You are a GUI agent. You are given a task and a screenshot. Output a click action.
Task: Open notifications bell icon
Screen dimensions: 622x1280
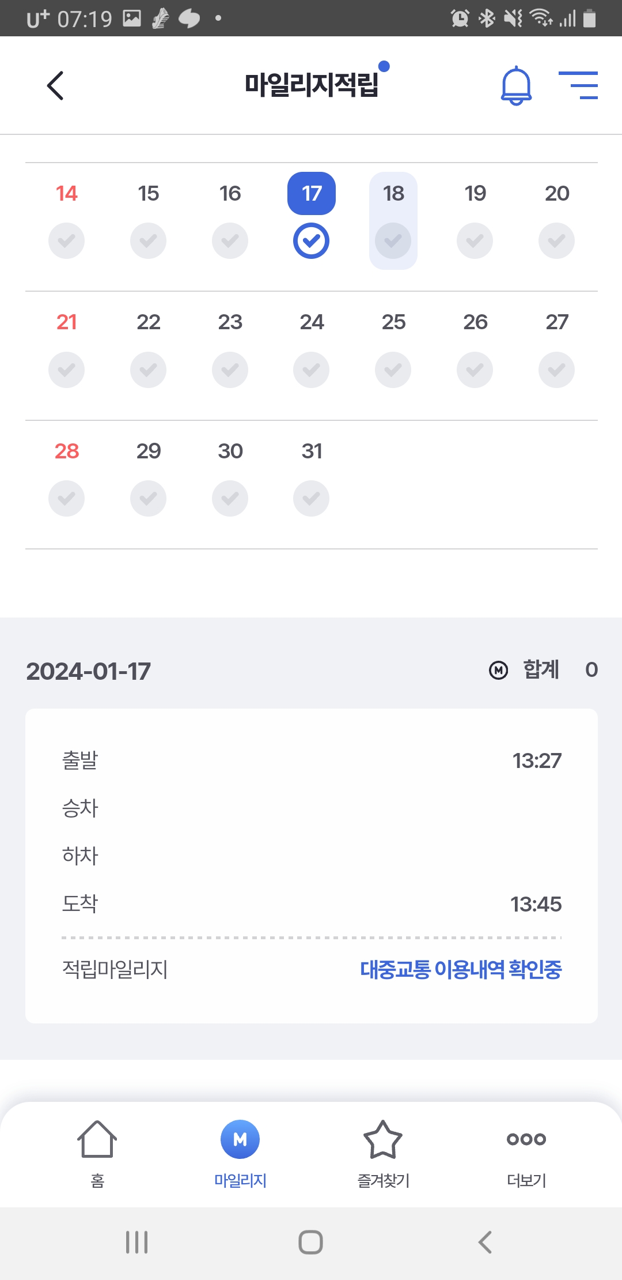pos(516,85)
